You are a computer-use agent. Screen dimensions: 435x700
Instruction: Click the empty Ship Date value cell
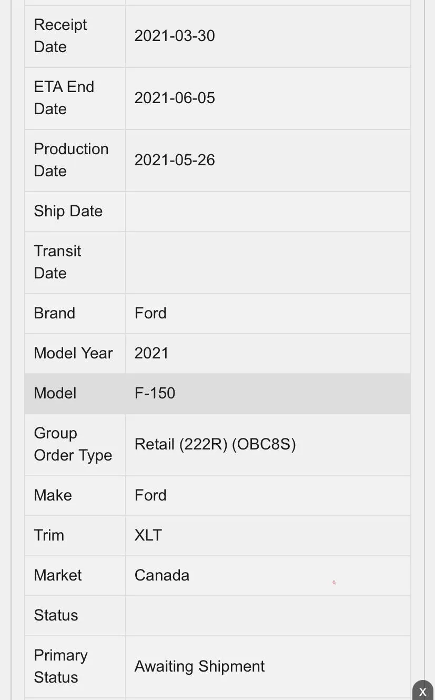point(268,211)
